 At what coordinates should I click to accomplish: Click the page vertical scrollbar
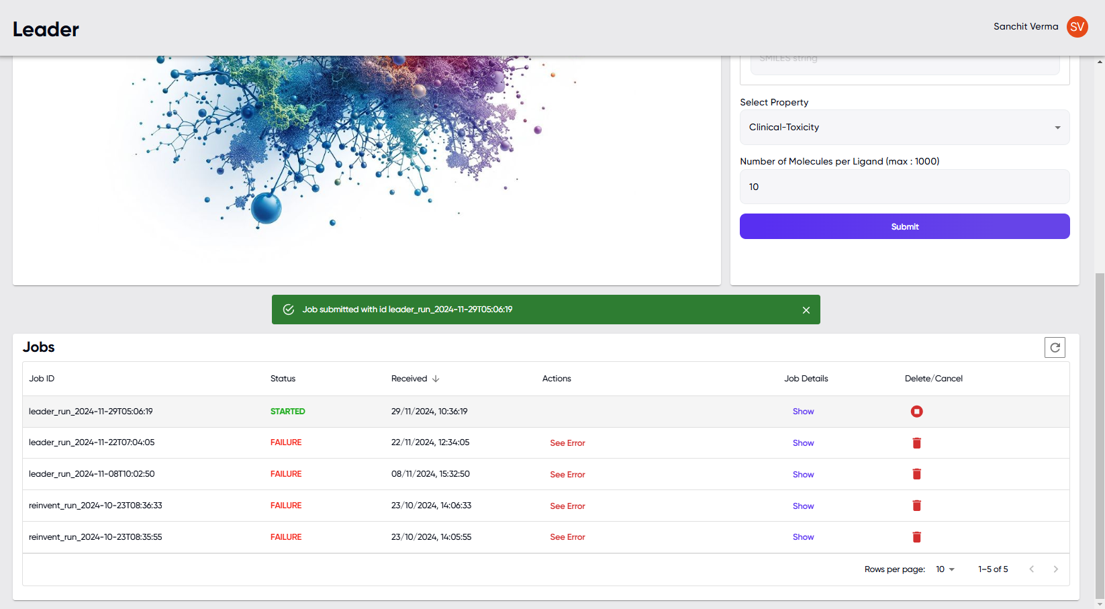[x=1100, y=435]
